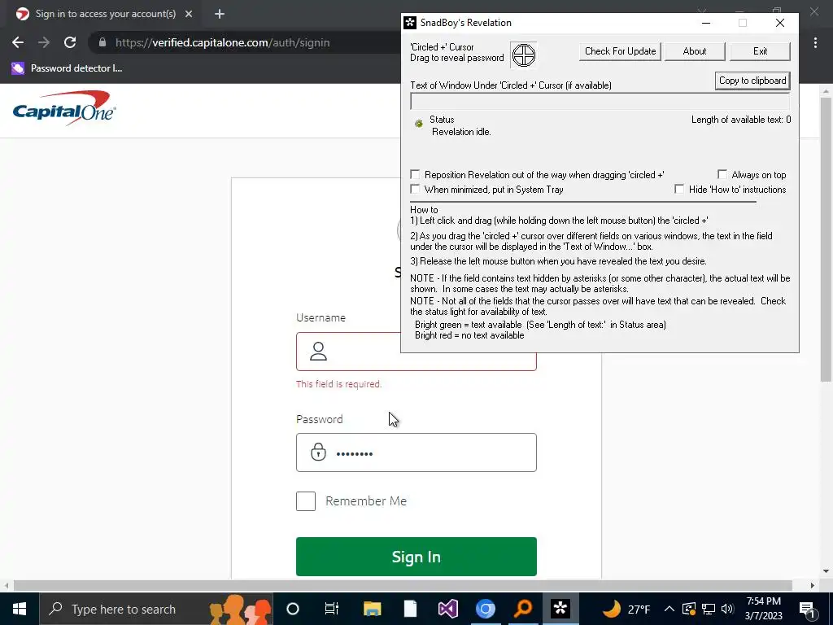Open a new browser tab

[x=220, y=14]
